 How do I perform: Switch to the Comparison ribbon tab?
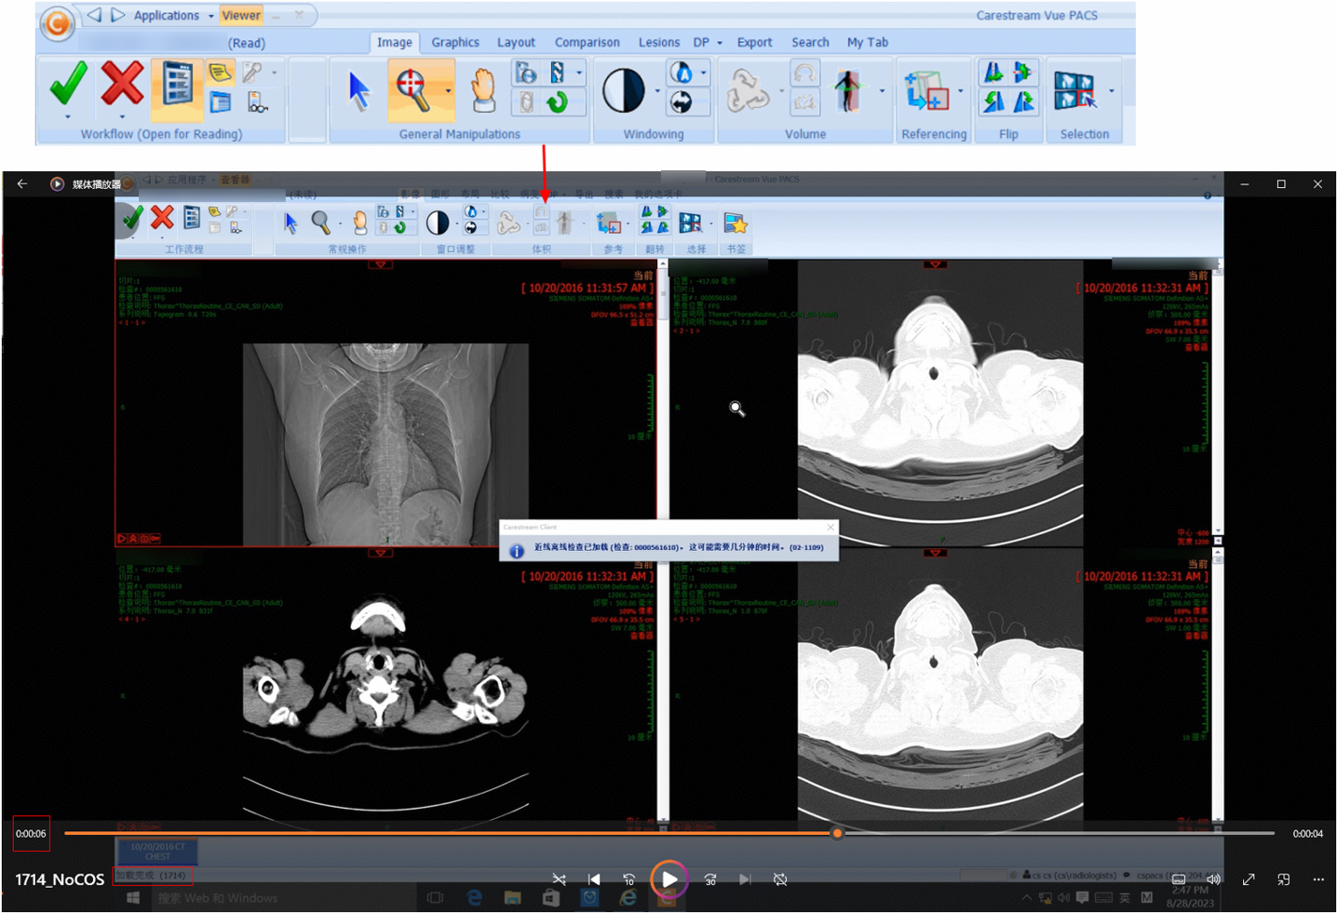(587, 43)
